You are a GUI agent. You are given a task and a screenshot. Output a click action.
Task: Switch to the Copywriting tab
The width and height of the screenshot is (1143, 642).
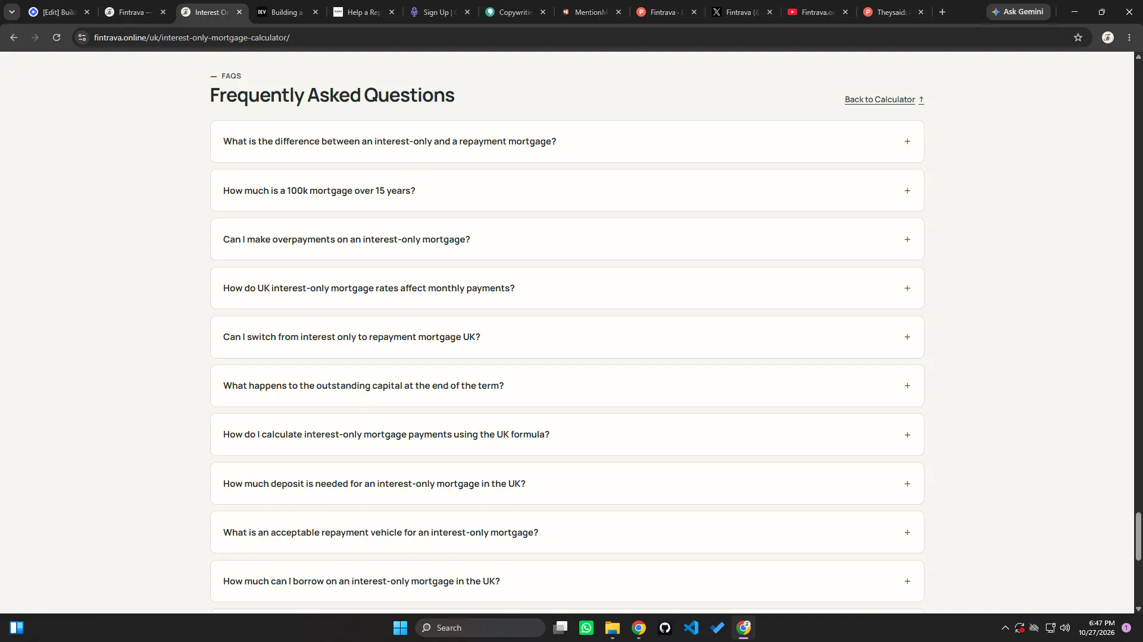click(516, 12)
